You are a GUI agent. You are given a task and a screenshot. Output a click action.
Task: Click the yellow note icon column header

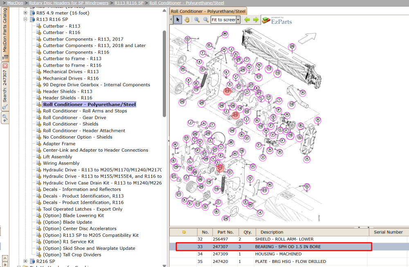point(184,232)
